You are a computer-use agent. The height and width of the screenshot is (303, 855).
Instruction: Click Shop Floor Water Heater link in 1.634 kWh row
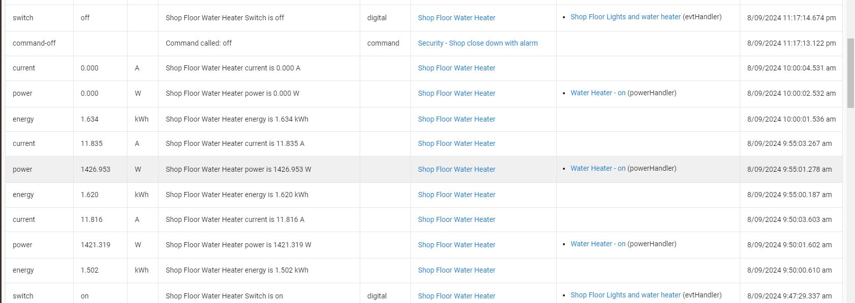click(456, 119)
